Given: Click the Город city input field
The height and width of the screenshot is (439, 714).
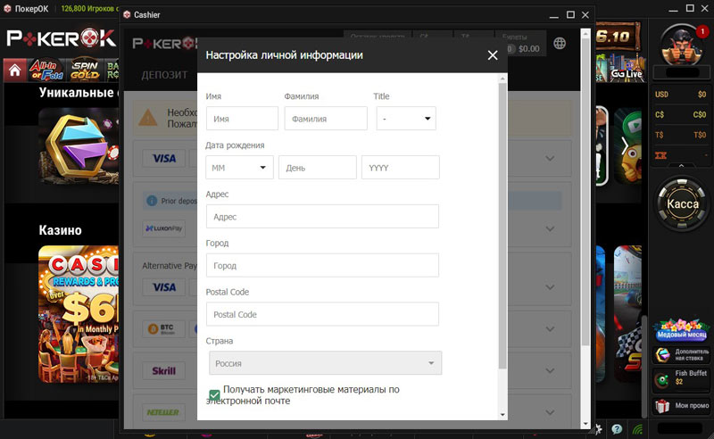Looking at the screenshot, I should coord(322,265).
